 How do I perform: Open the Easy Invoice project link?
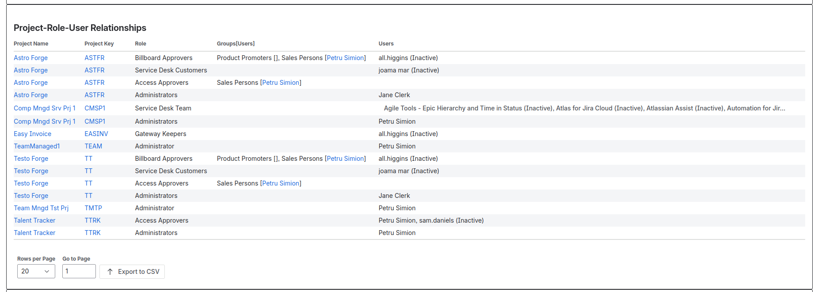pyautogui.click(x=32, y=134)
